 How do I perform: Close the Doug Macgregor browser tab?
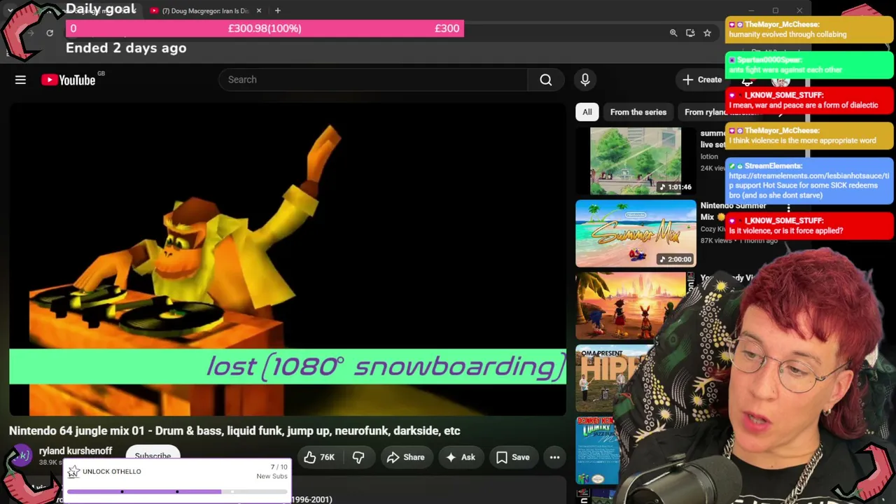click(259, 10)
